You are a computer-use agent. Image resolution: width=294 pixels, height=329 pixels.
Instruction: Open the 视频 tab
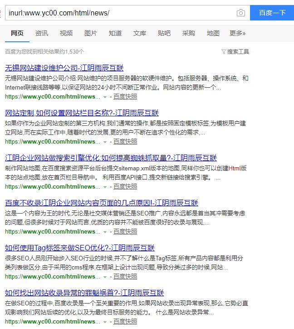click(x=66, y=33)
